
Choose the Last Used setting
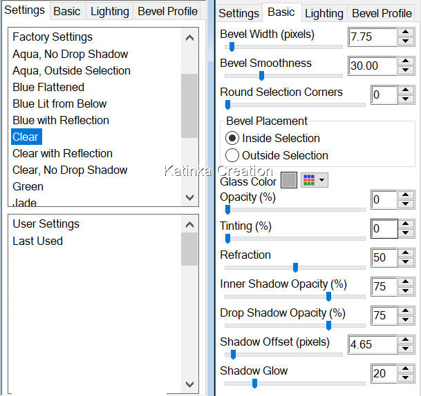pos(37,241)
